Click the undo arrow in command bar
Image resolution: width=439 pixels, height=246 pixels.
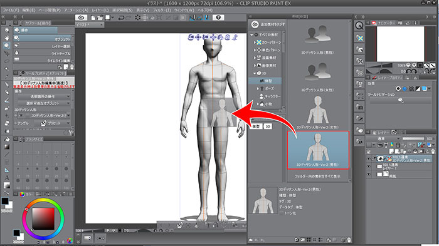pyautogui.click(x=121, y=18)
